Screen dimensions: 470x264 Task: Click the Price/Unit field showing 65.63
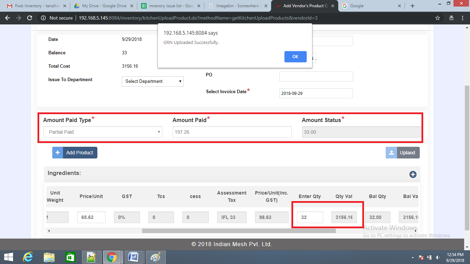[x=91, y=217]
